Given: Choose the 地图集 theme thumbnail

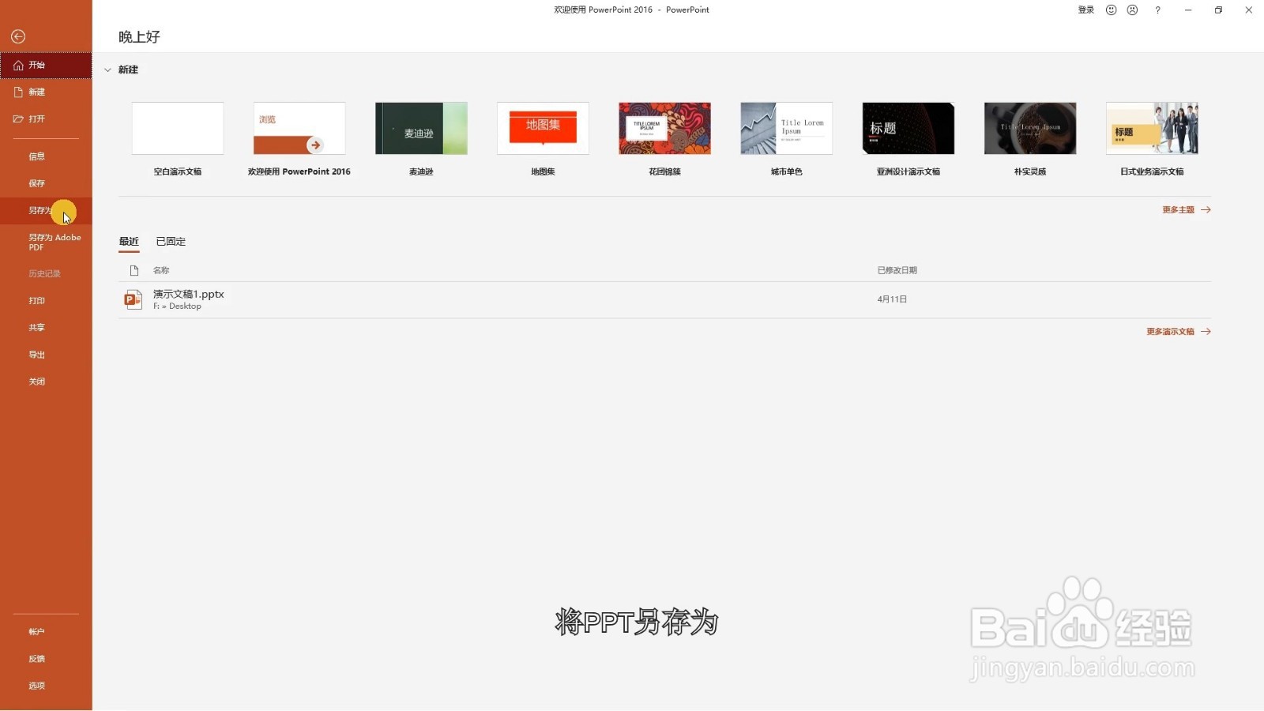Looking at the screenshot, I should coord(543,128).
